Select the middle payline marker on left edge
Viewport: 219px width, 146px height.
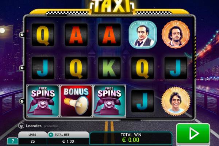pos(22,68)
